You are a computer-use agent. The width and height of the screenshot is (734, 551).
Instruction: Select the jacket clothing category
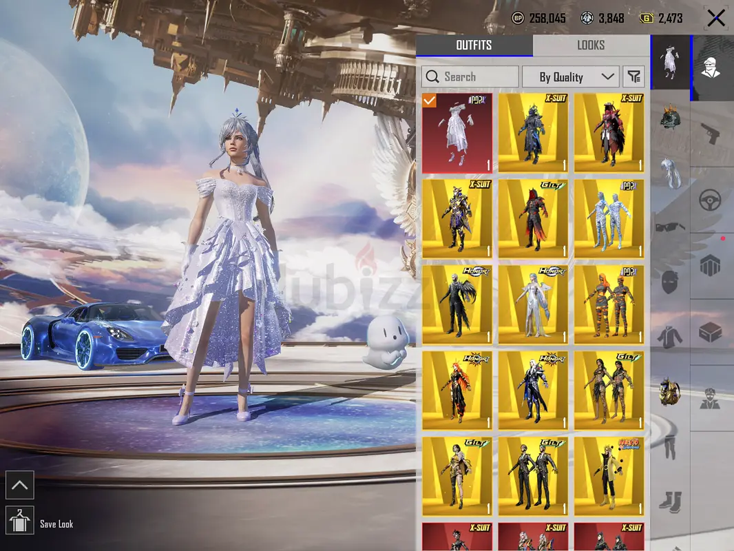[670, 337]
